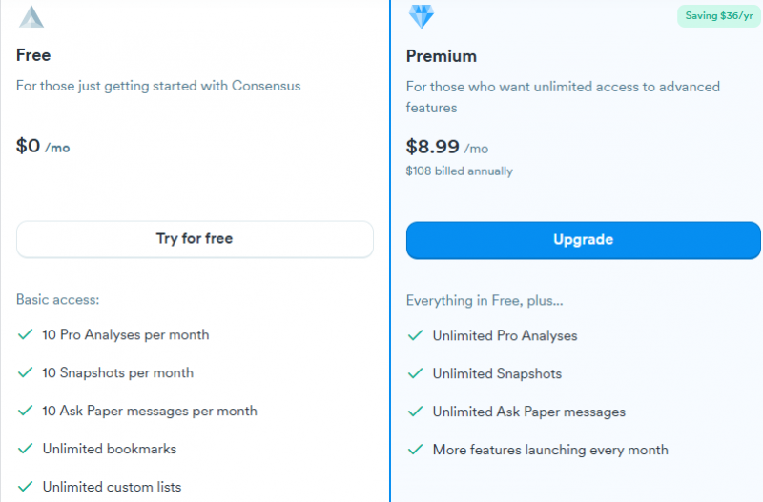The width and height of the screenshot is (763, 502).
Task: Click checkmark beside 10 Snapshots per month
Action: click(26, 372)
